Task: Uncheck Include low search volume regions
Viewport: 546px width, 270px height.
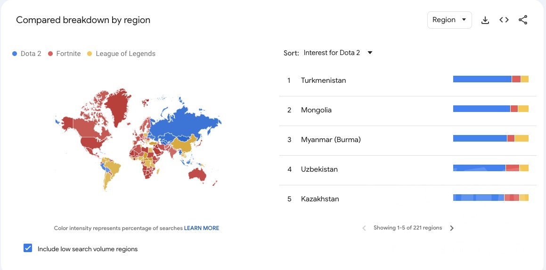Action: [x=28, y=248]
